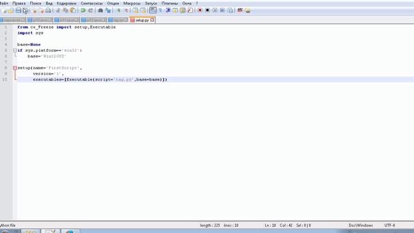
Task: Click the Paste clipboard icon
Action: click(73, 10)
